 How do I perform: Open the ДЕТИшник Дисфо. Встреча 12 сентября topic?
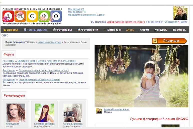47,61
